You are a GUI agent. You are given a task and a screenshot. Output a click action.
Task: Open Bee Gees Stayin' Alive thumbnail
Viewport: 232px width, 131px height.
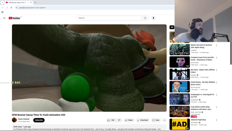(180, 74)
